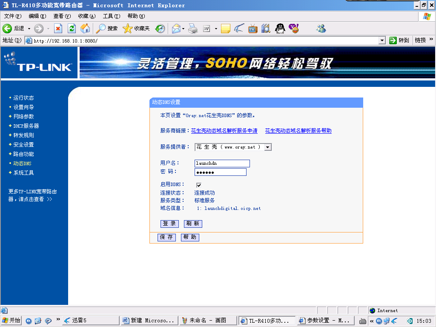This screenshot has height=327, width=436.
Task: Click the red Stop loading icon
Action: click(x=58, y=29)
